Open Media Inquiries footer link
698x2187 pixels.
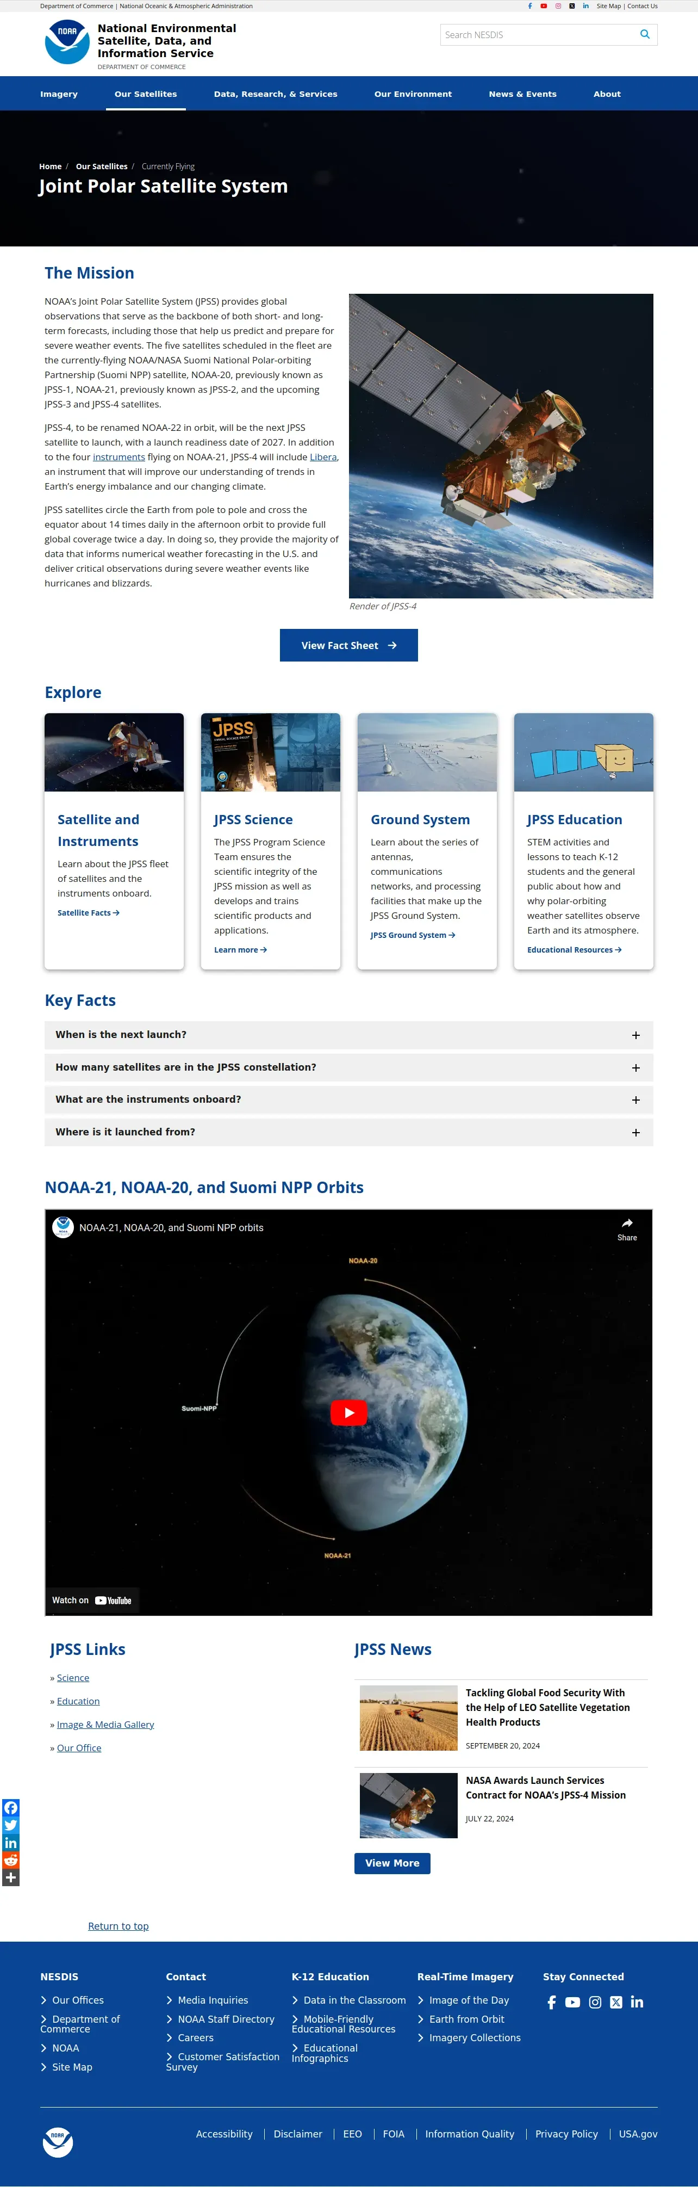click(x=213, y=2000)
